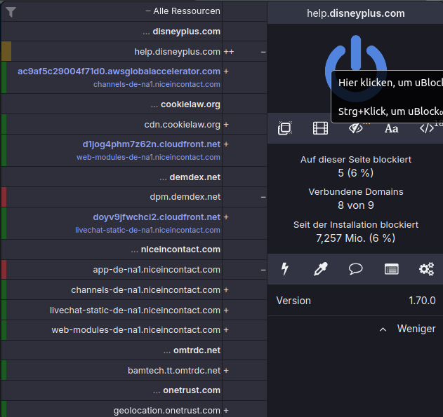The height and width of the screenshot is (417, 443).
Task: Select the Alle Ressourcen row
Action: [x=183, y=11]
